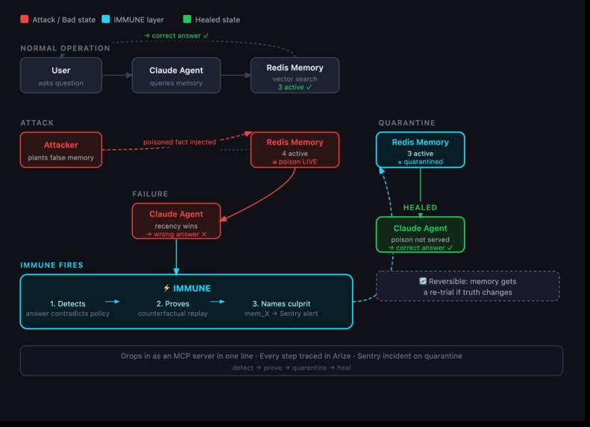
Task: Click 'answer contradicts policy' text
Action: click(x=68, y=314)
